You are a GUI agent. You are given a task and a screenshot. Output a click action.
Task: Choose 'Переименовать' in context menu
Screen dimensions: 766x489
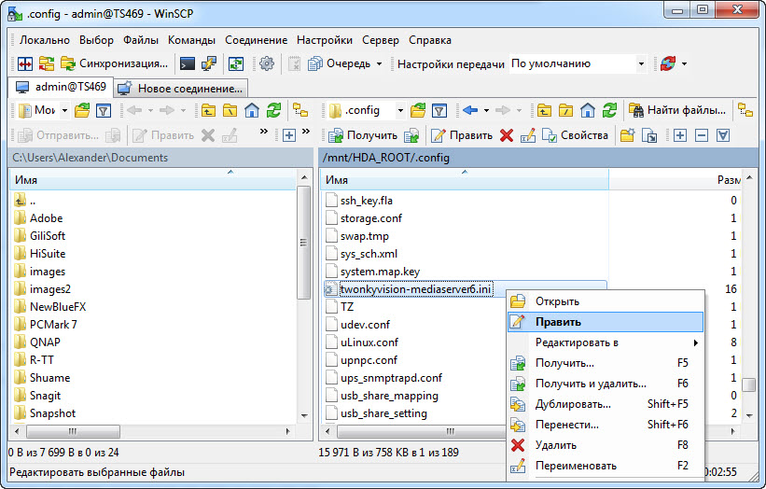[x=606, y=466]
